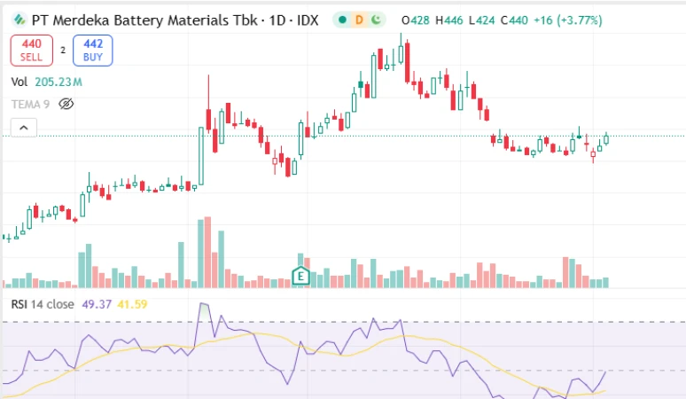Click the RSI value 49.37 in purple
686x399 pixels.
pyautogui.click(x=95, y=304)
